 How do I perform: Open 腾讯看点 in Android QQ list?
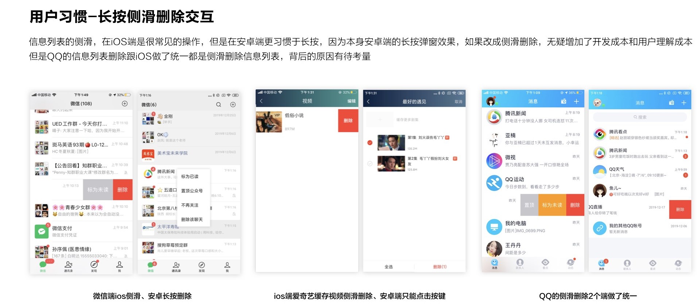point(640,135)
